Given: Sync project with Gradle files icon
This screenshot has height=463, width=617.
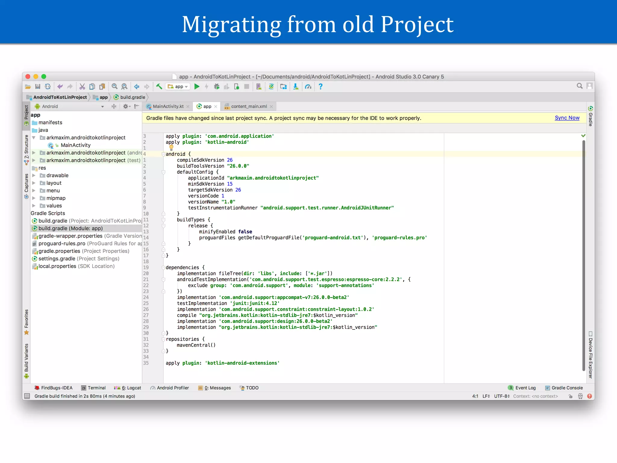Looking at the screenshot, I should (x=271, y=87).
